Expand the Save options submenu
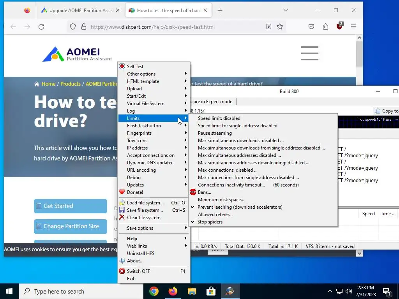The width and height of the screenshot is (399, 299). (154, 228)
